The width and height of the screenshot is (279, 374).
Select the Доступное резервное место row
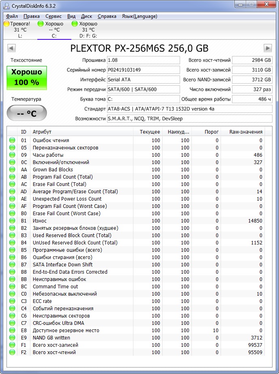[136, 331]
